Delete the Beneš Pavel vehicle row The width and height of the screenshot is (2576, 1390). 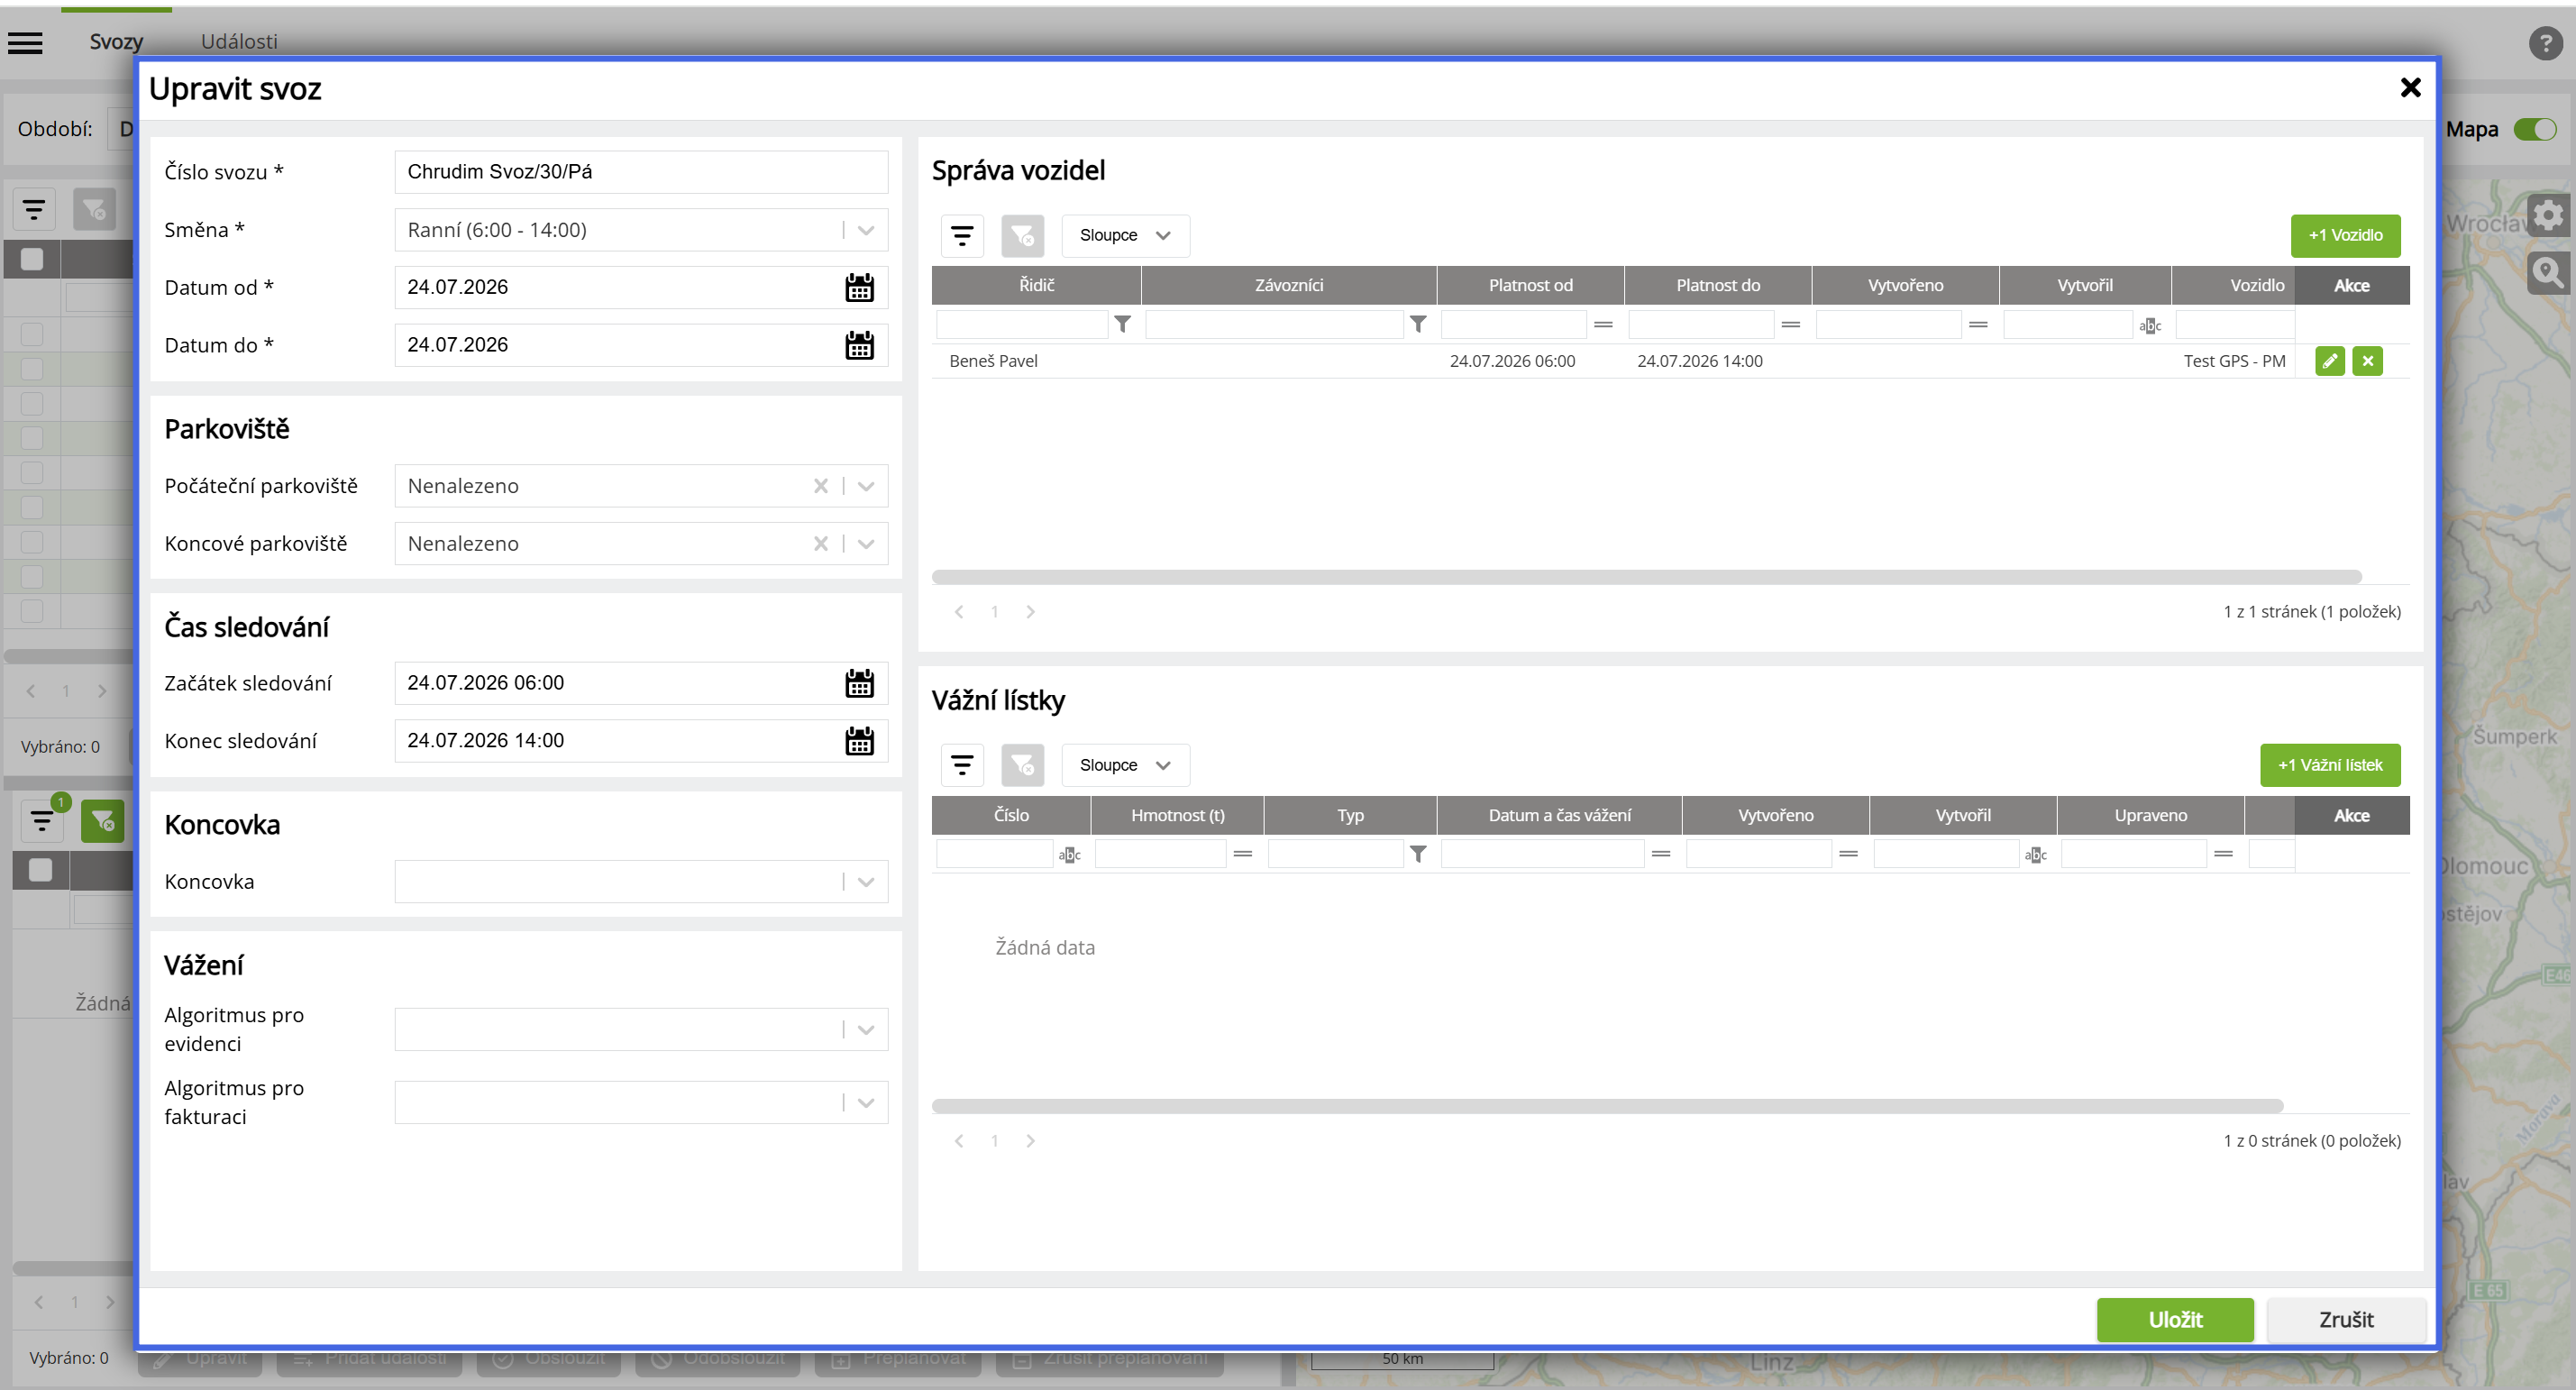[x=2367, y=361]
